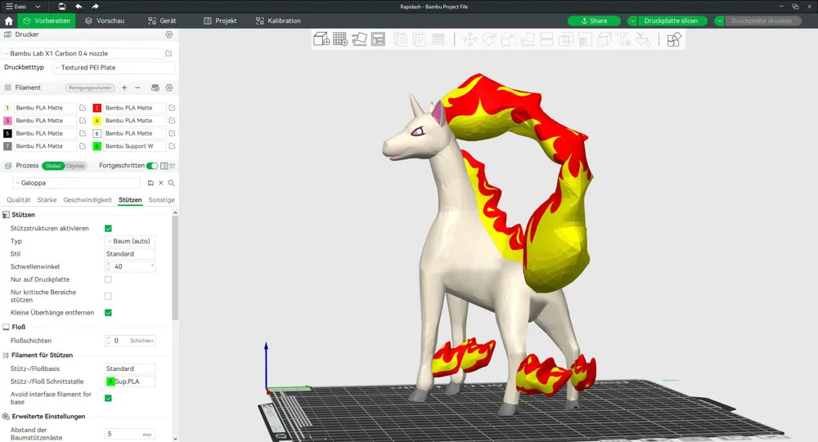Switch to the Qualität settings tab
818x442 pixels.
click(x=18, y=199)
